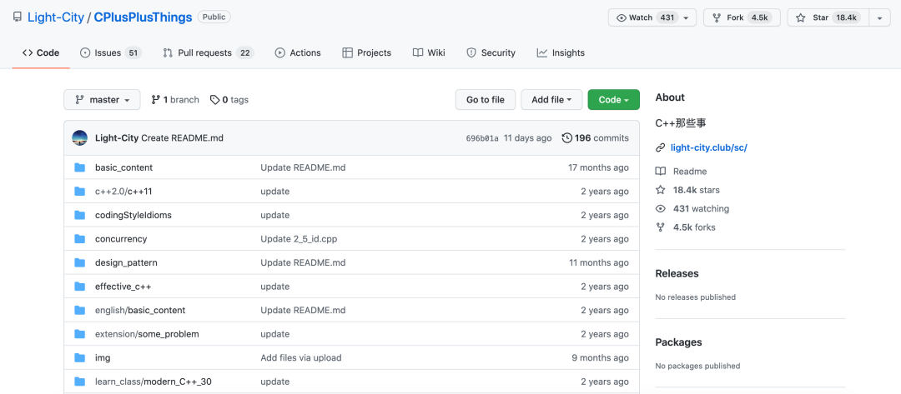Open the Pull requests tab
This screenshot has height=394, width=901.
(x=208, y=52)
